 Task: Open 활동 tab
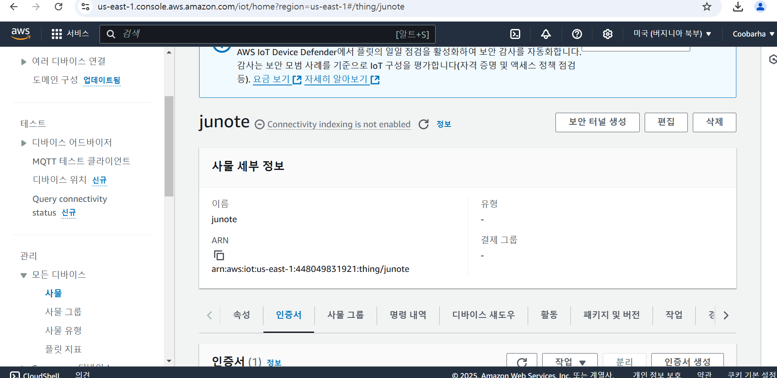[x=549, y=315]
